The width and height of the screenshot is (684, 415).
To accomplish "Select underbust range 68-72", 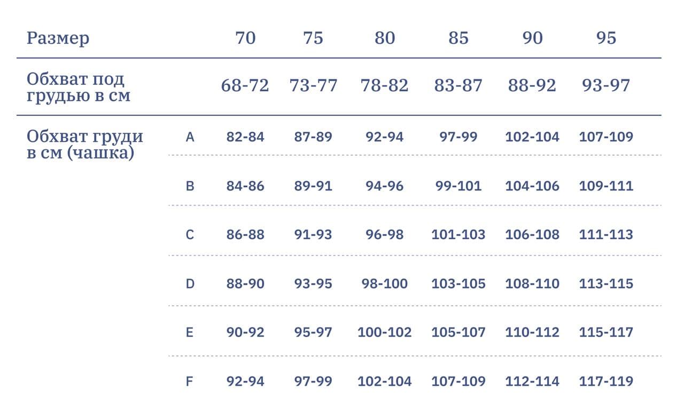I will [245, 85].
